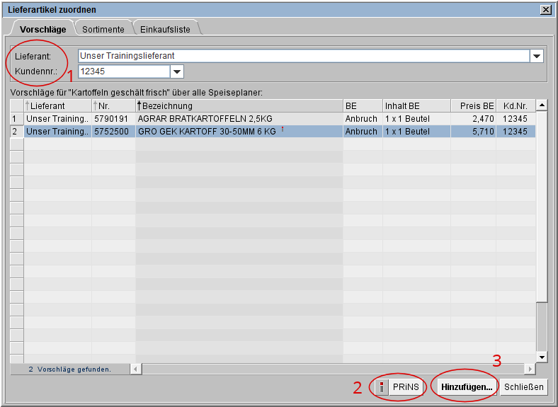Click the Kundennr. field showing 12345

tap(124, 71)
